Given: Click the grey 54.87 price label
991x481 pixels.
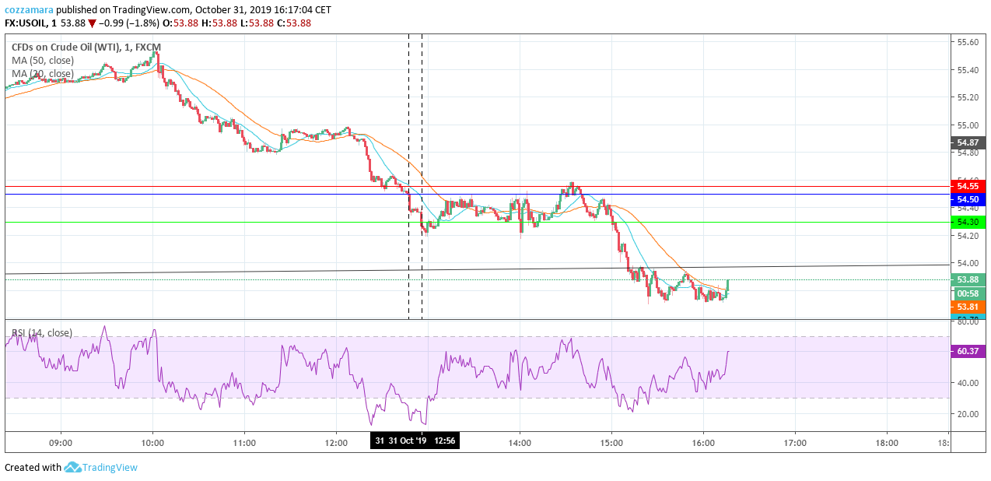Looking at the screenshot, I should (968, 142).
